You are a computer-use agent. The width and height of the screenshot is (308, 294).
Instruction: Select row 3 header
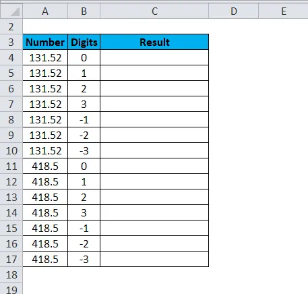[11, 42]
